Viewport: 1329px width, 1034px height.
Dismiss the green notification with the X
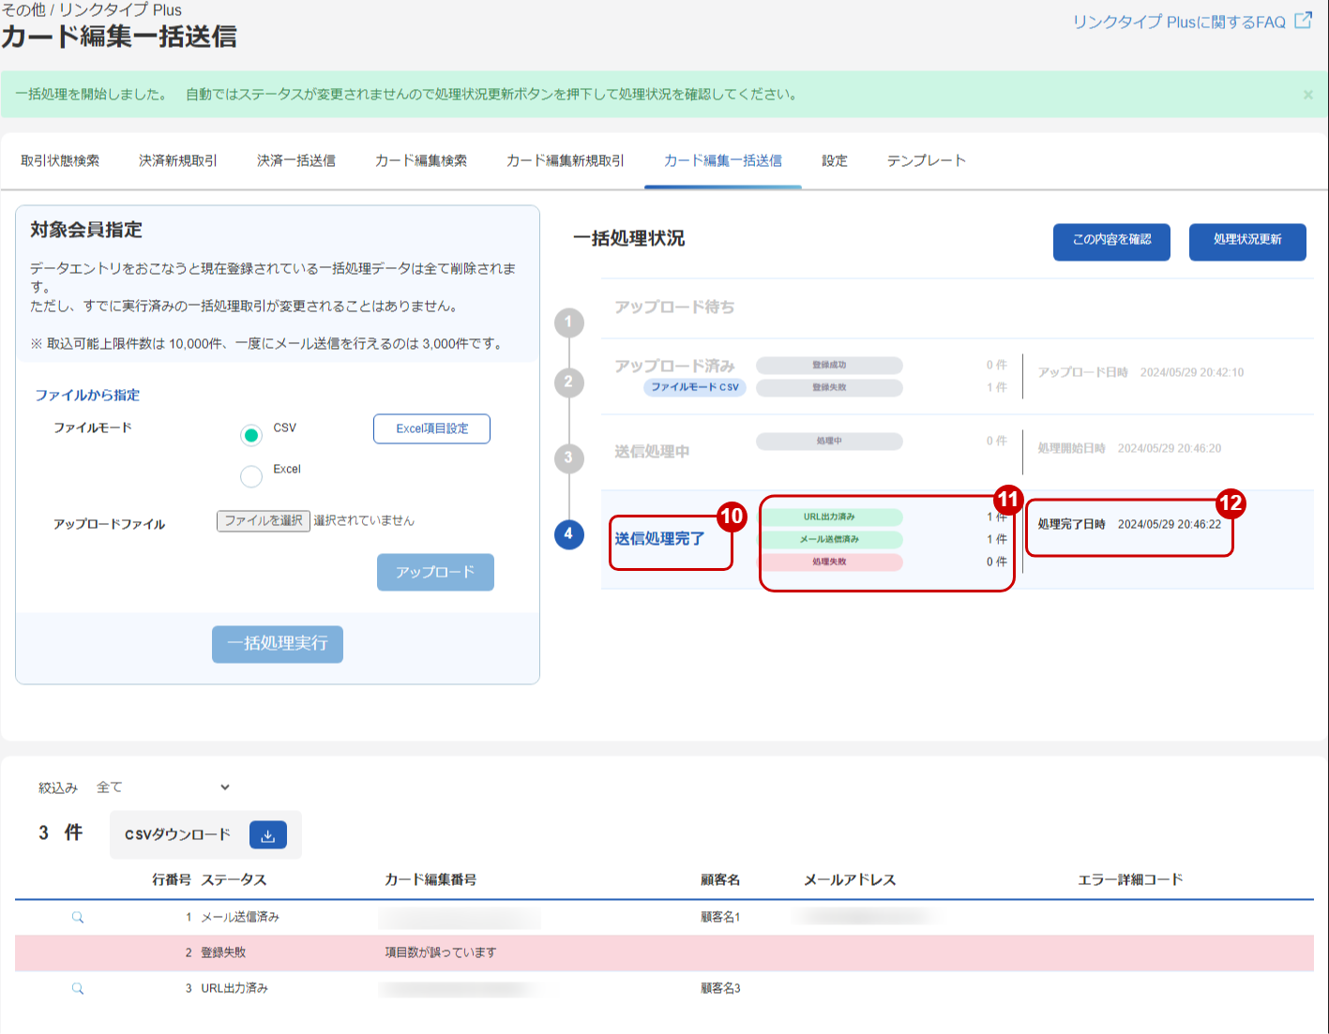tap(1308, 95)
